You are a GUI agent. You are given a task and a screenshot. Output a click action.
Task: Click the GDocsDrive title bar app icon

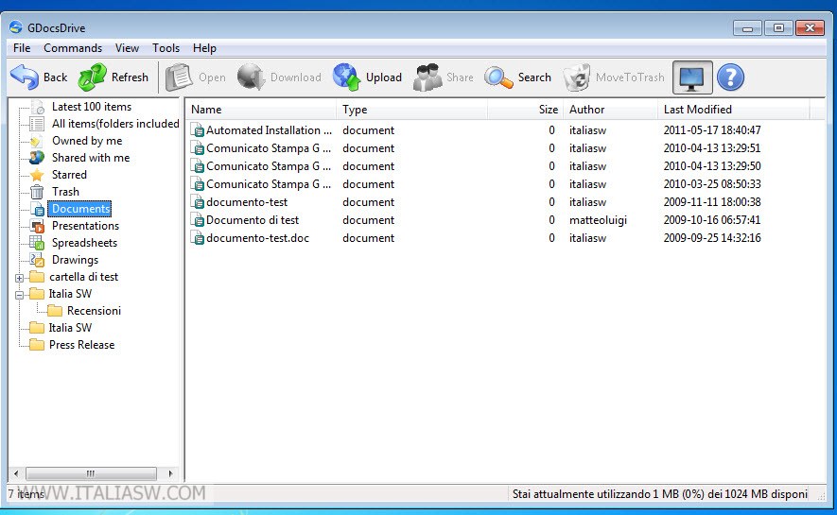(16, 27)
